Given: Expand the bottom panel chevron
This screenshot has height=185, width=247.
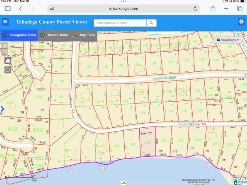Looking at the screenshot, I should (x=123, y=183).
